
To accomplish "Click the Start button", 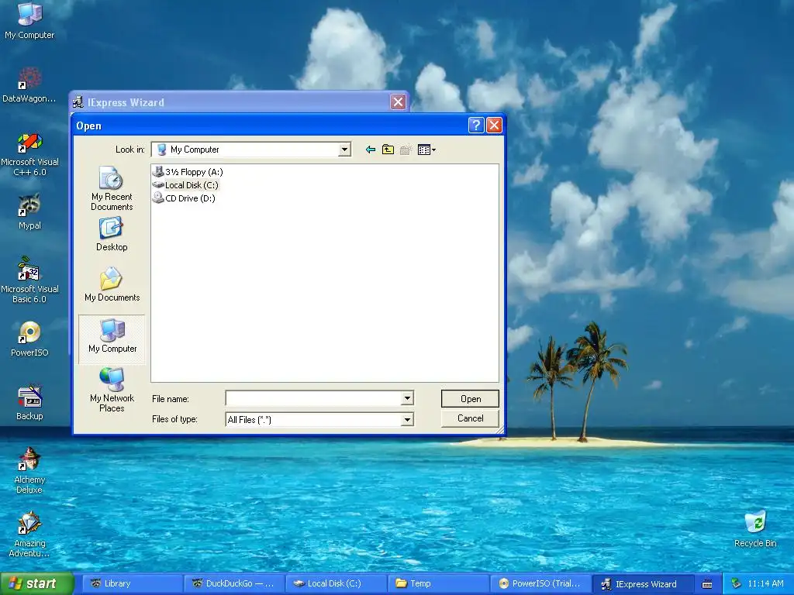I will click(x=36, y=583).
